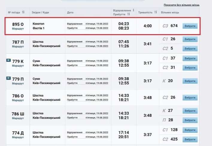Image resolution: width=212 pixels, height=146 pixels.
Task: Click column header Вільних місць
Action: pos(170,13)
